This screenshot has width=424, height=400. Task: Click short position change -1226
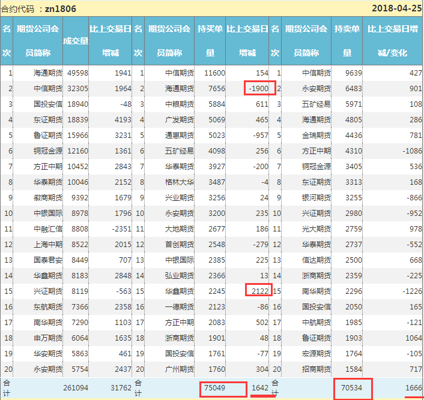click(412, 291)
